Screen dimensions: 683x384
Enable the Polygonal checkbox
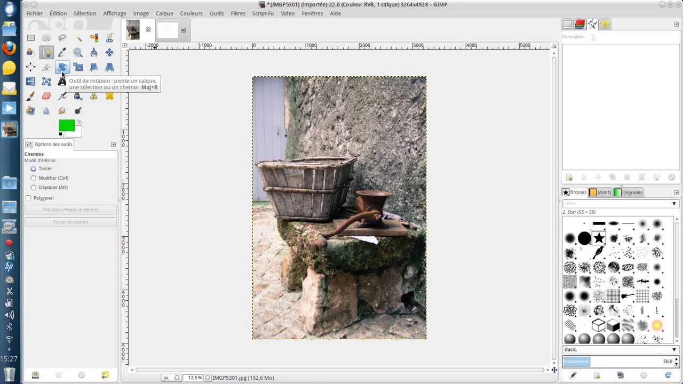click(29, 198)
